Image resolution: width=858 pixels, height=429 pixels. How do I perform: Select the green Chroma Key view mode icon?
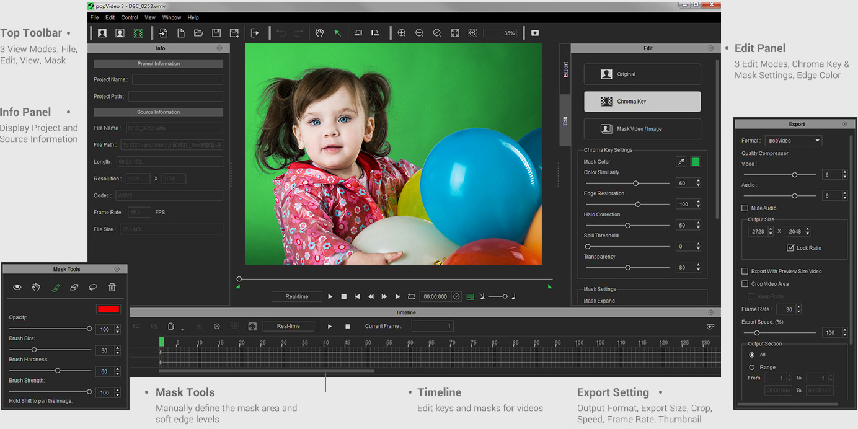(x=138, y=33)
